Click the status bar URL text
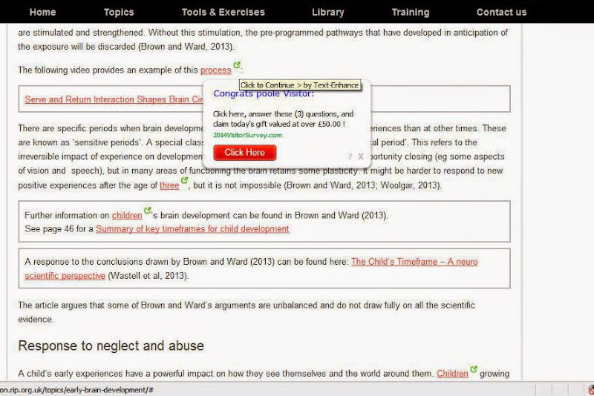The width and height of the screenshot is (594, 396). 76,390
